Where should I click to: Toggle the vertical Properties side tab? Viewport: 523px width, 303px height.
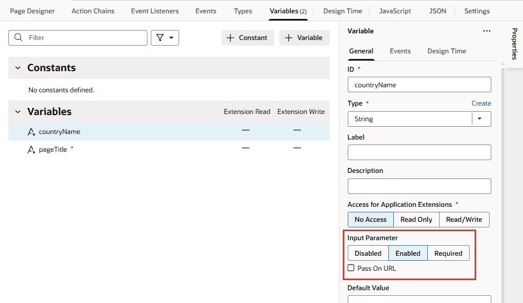(x=515, y=44)
